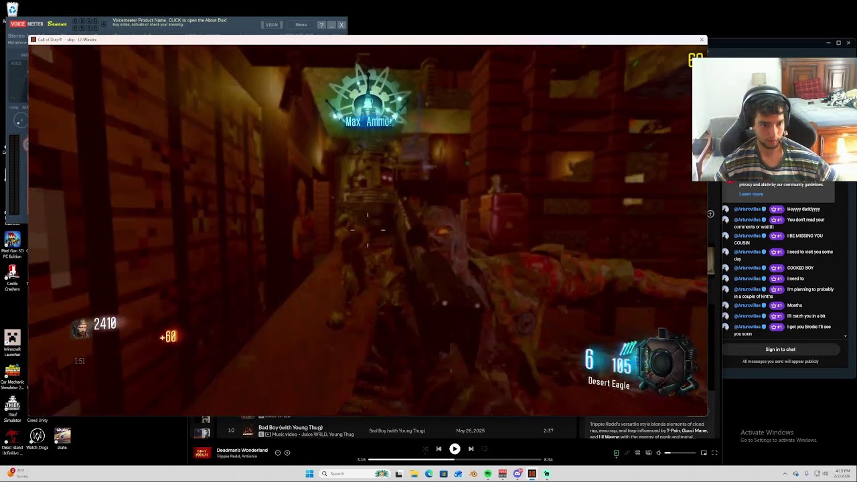Click the Bad Boy album name column
857x482 pixels.
[x=397, y=430]
